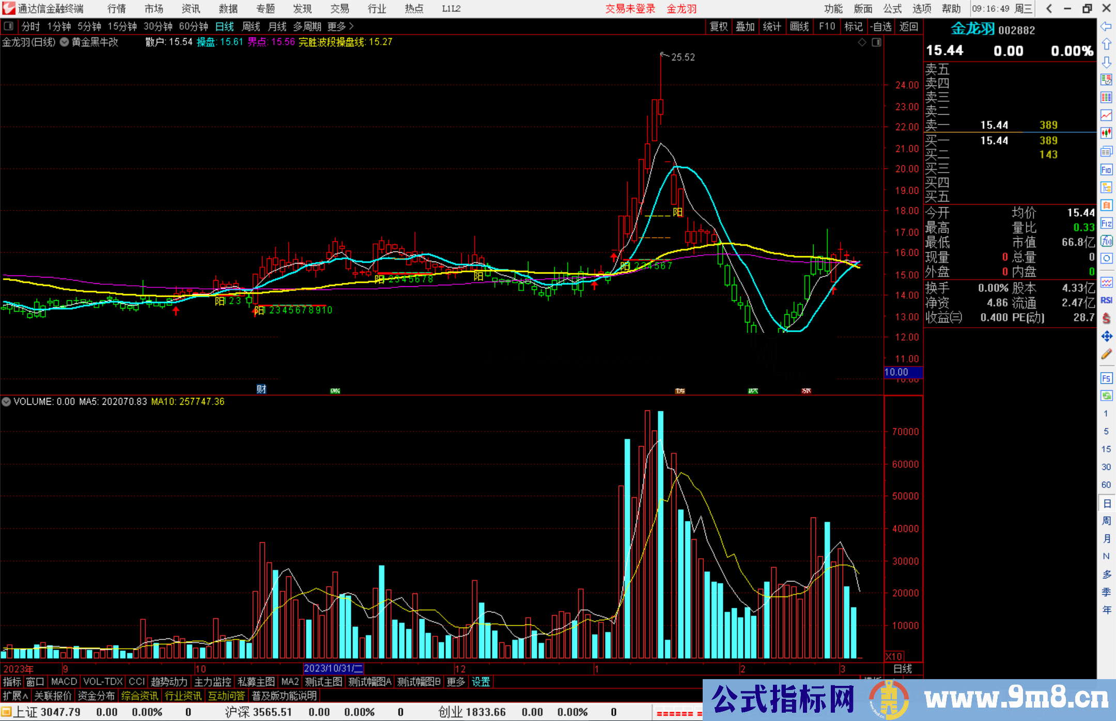Click the up arrow icon in right sidebar

point(1106,44)
